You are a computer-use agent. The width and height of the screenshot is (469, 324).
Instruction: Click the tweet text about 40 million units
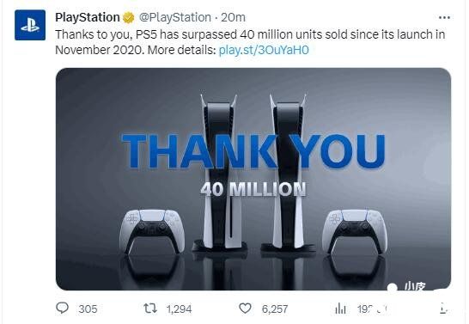[x=250, y=42]
